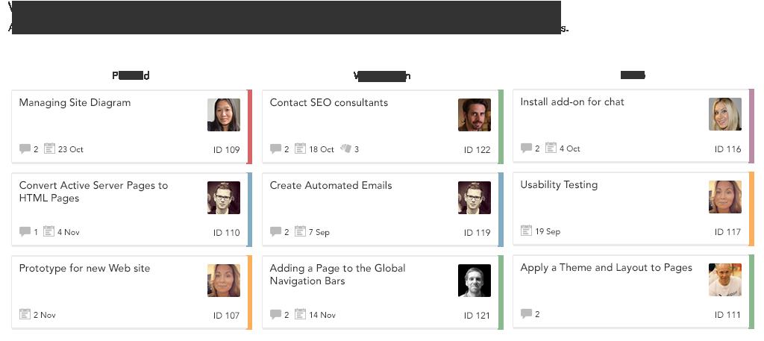The image size is (764, 341).
Task: Click the 23 Oct due date
Action: pyautogui.click(x=71, y=149)
